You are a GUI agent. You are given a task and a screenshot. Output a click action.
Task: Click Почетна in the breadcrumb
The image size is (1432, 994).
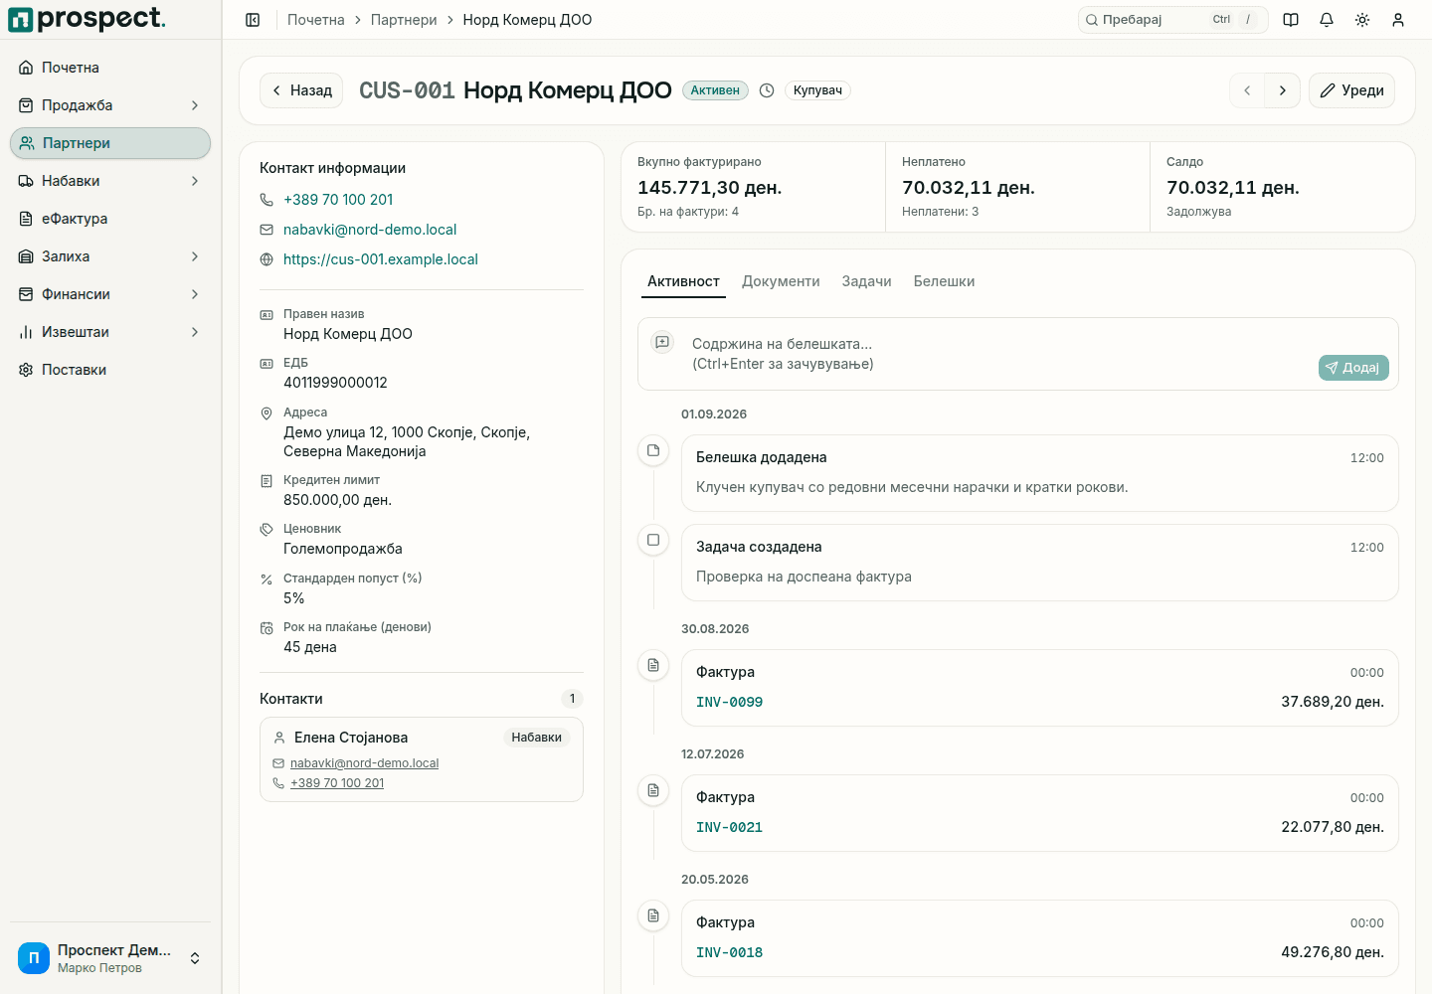pyautogui.click(x=316, y=20)
